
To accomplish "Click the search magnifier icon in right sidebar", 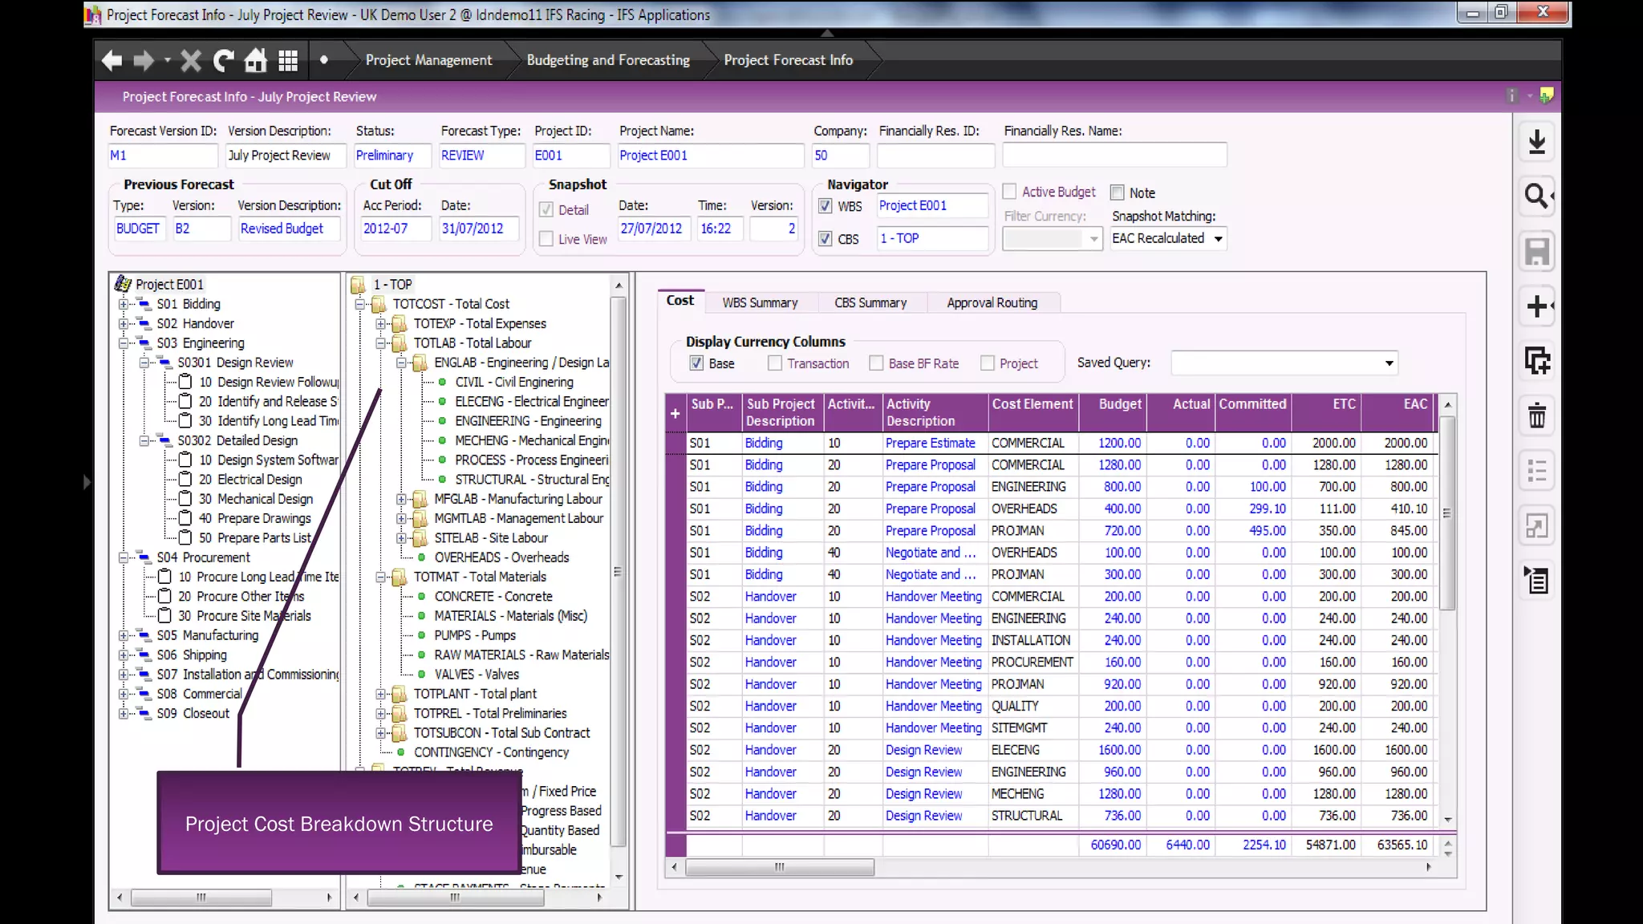I will coord(1536,196).
